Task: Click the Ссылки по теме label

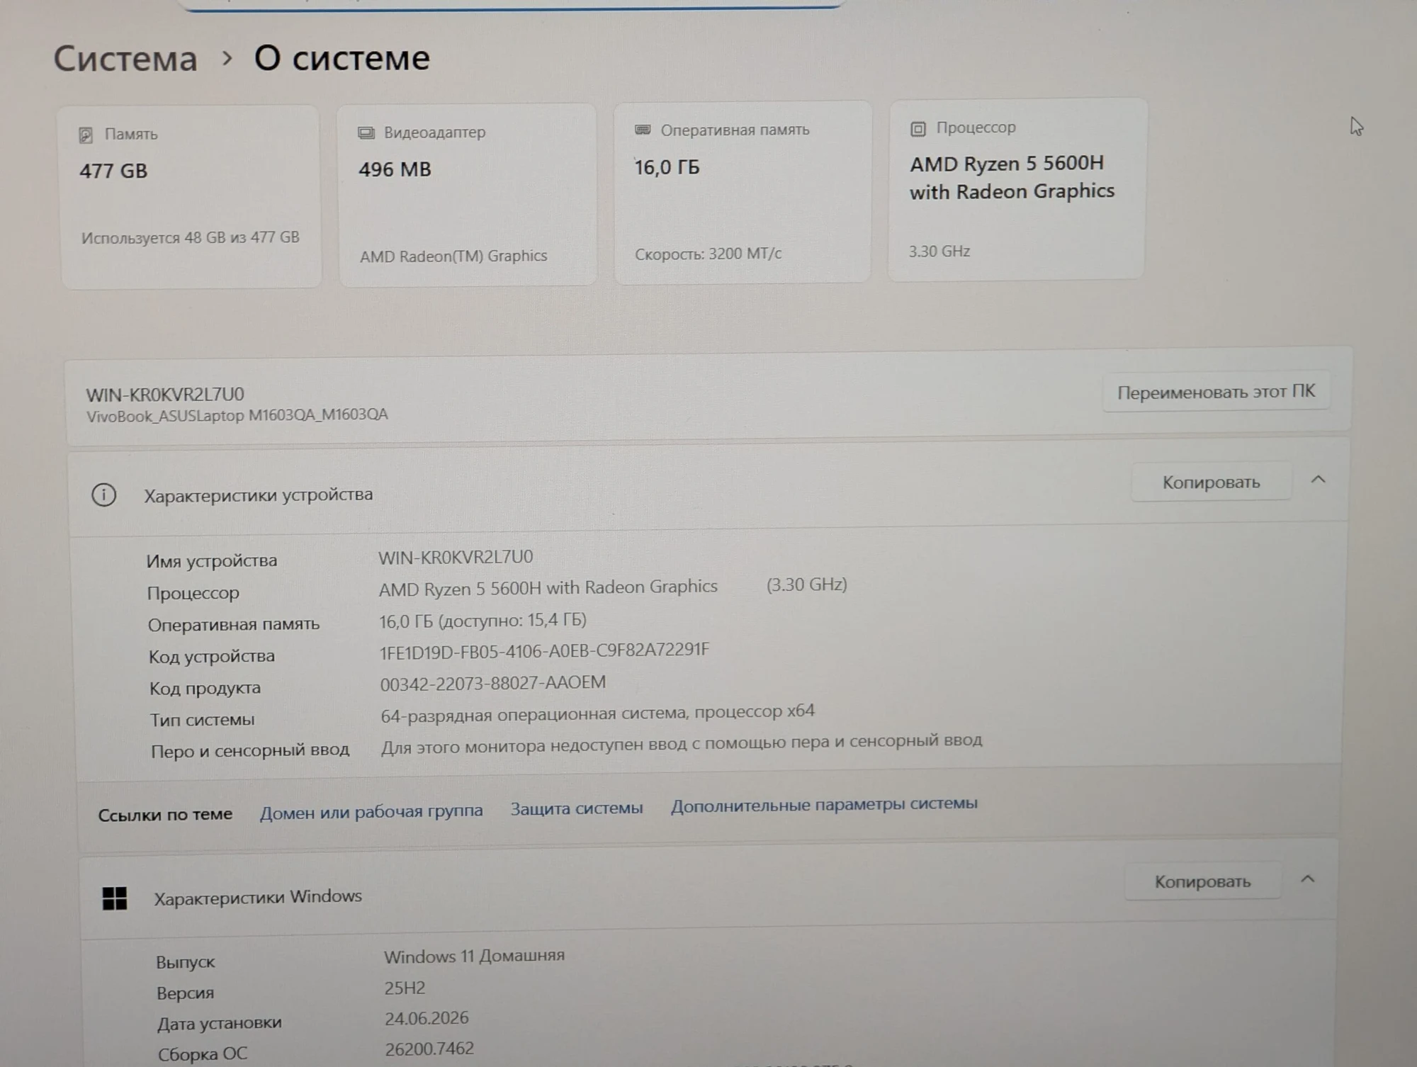Action: click(165, 815)
